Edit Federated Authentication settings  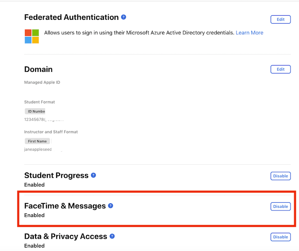[x=280, y=19]
